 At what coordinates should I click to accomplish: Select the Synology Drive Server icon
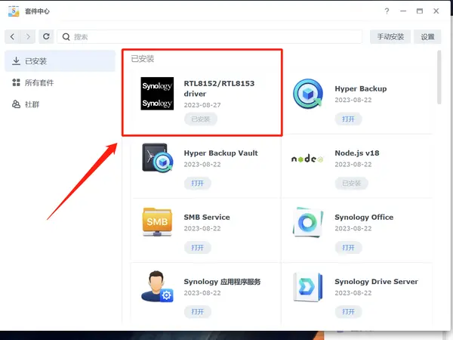(307, 287)
